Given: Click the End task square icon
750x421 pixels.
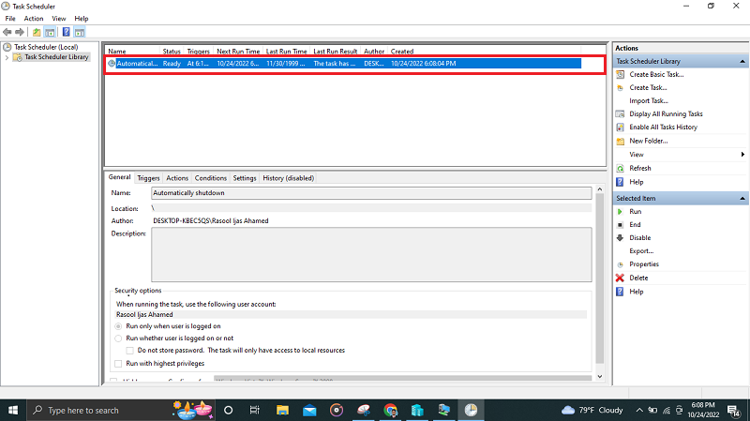Looking at the screenshot, I should pyautogui.click(x=620, y=225).
